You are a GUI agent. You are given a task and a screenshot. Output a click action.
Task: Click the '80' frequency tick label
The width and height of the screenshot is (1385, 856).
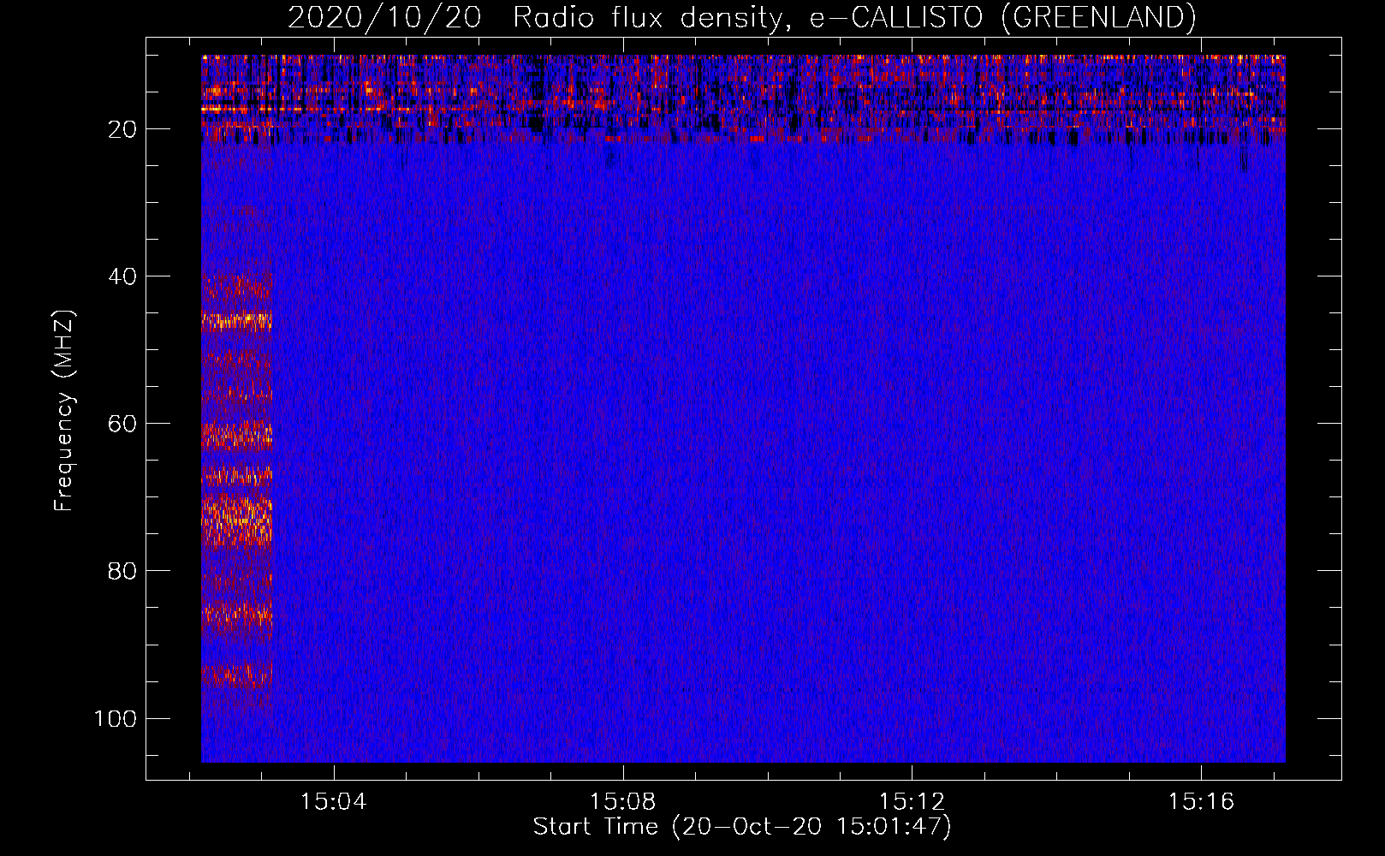[122, 571]
